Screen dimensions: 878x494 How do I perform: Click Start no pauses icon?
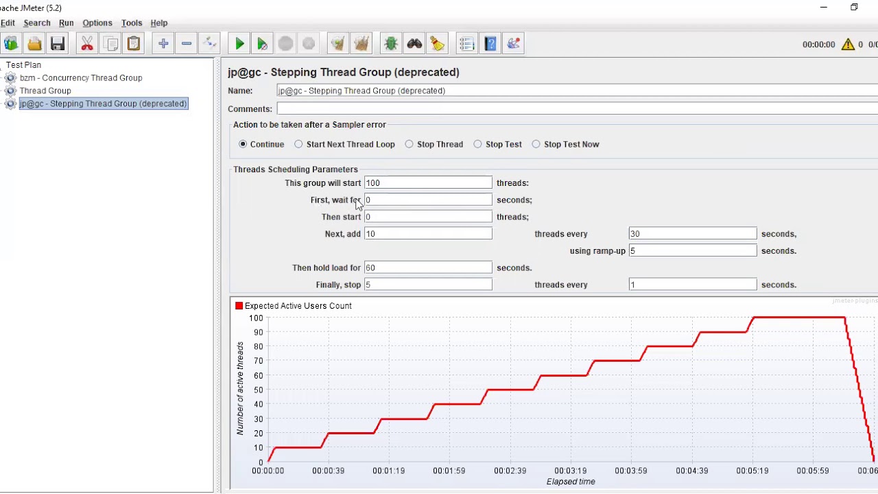point(262,44)
